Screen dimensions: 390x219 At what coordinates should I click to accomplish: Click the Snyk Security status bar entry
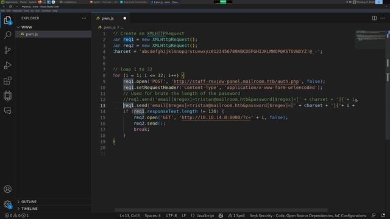pos(308,215)
